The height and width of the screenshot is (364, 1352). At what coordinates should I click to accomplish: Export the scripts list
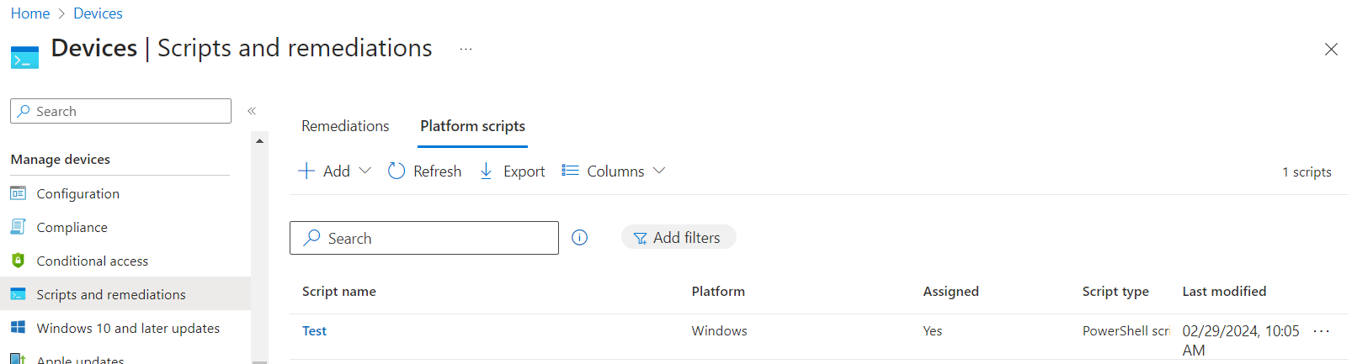click(x=512, y=171)
